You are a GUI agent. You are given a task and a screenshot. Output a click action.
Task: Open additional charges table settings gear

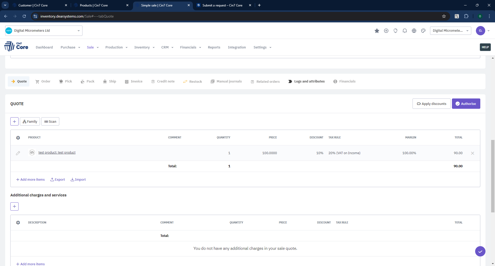tap(18, 222)
